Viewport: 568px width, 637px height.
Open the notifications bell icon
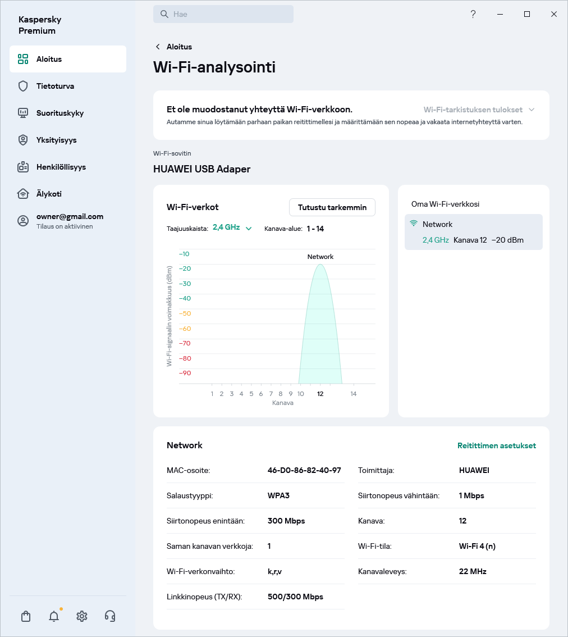(54, 616)
